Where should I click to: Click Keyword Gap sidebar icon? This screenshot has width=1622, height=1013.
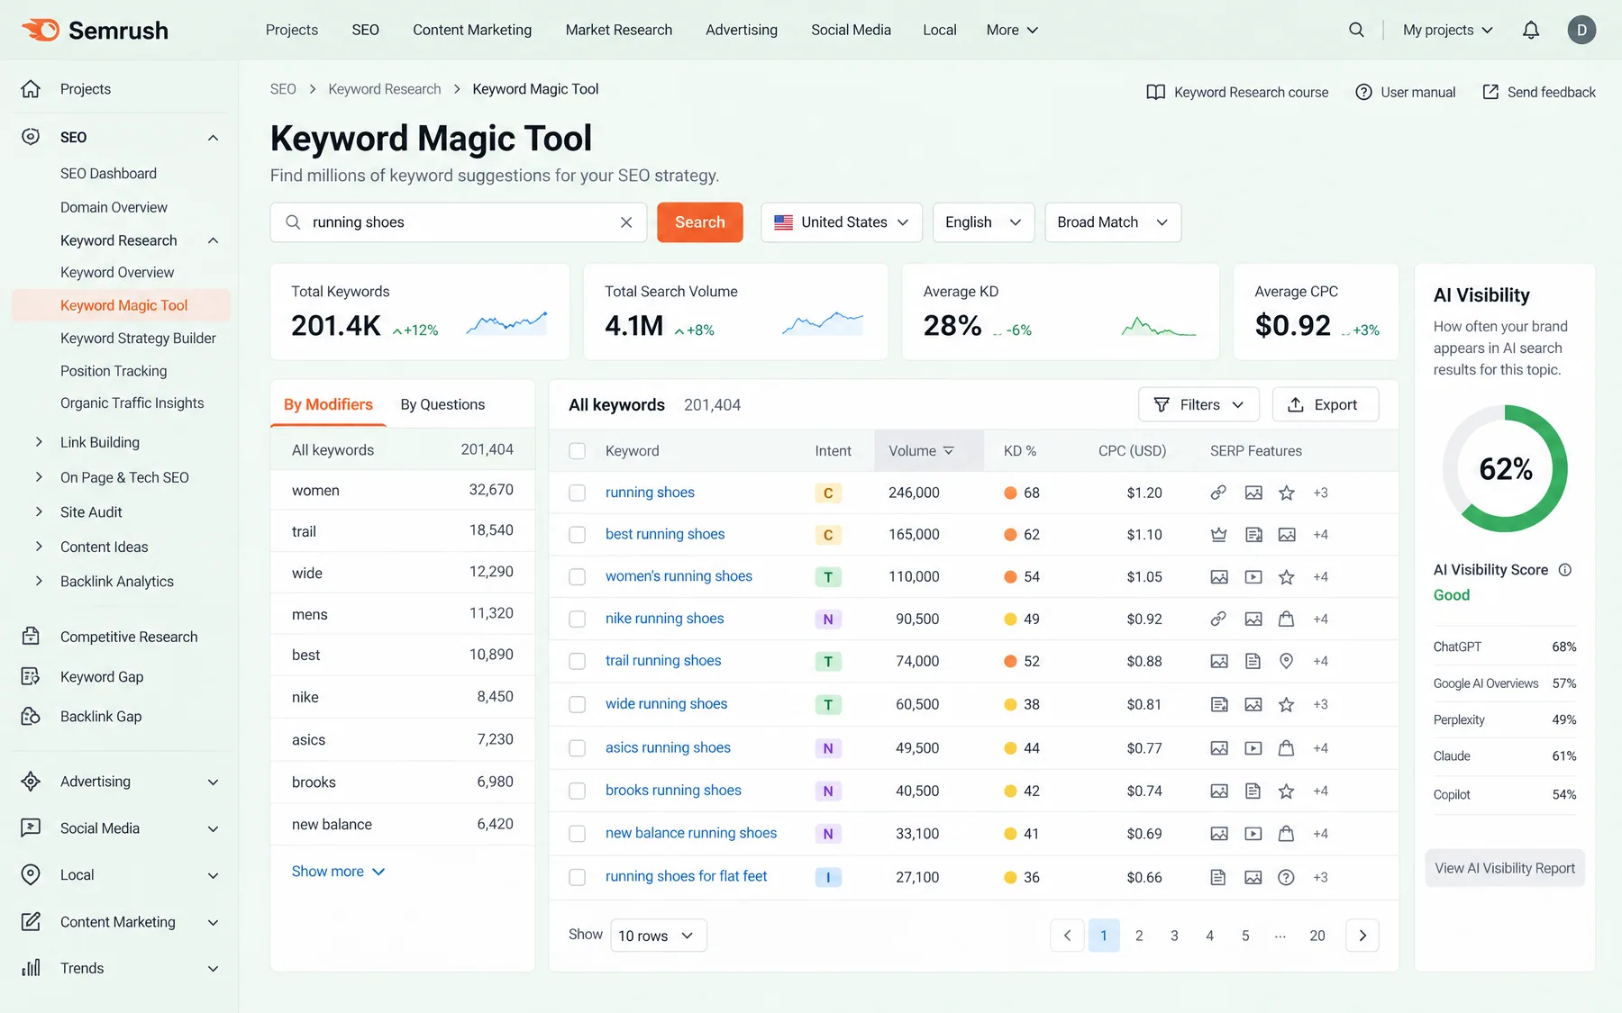(x=31, y=676)
